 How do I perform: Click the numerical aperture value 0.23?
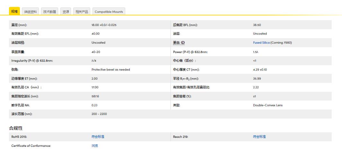[94, 105]
